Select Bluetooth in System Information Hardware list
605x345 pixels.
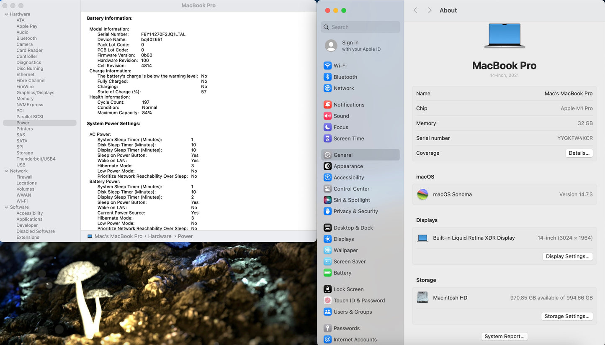coord(26,38)
